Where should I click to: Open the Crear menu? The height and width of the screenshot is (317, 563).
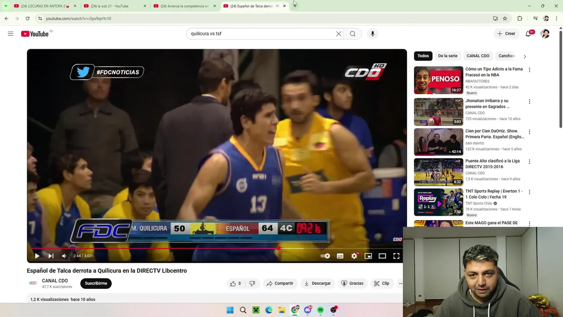click(x=506, y=33)
